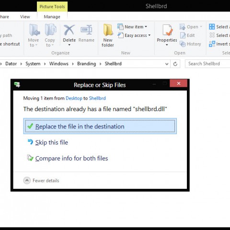Open the Manage ribbon tab
The height and width of the screenshot is (230, 230).
52,17
